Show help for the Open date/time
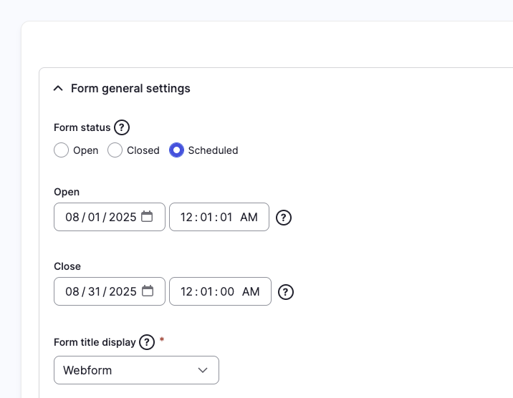Screen dimensions: 513x398 [284, 218]
